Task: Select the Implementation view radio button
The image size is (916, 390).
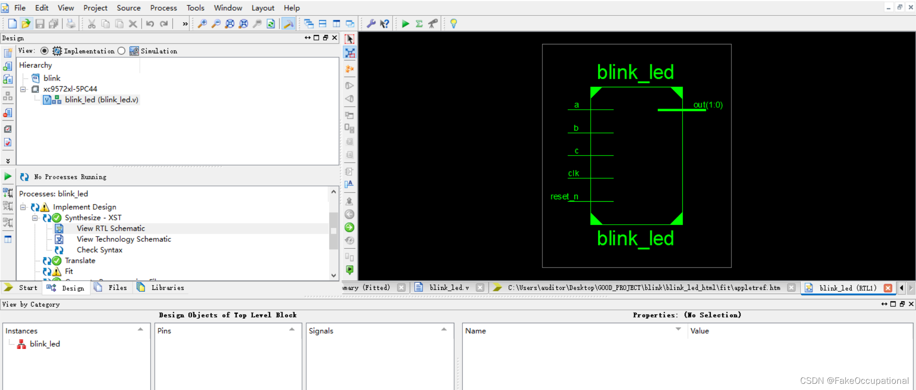Action: [44, 51]
